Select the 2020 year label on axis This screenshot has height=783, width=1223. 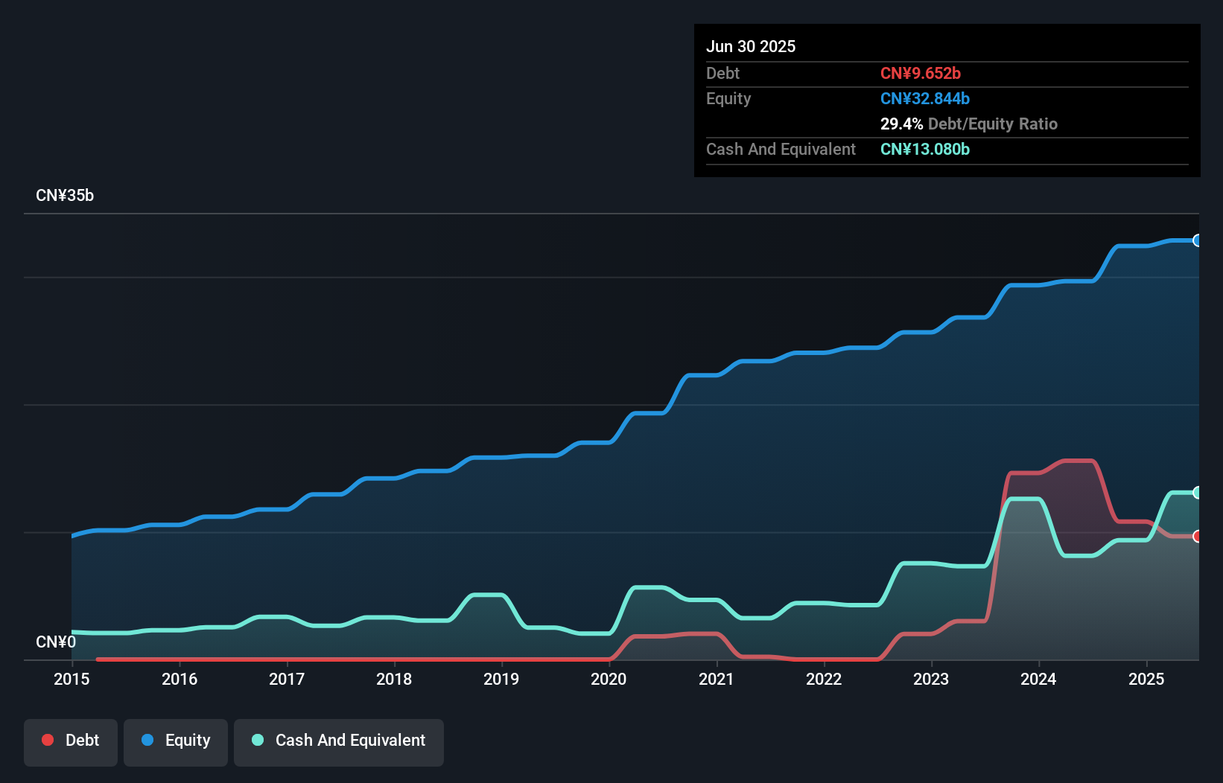pyautogui.click(x=609, y=679)
